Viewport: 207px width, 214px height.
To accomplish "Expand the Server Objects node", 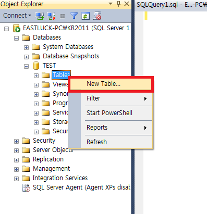I will [x=16, y=150].
